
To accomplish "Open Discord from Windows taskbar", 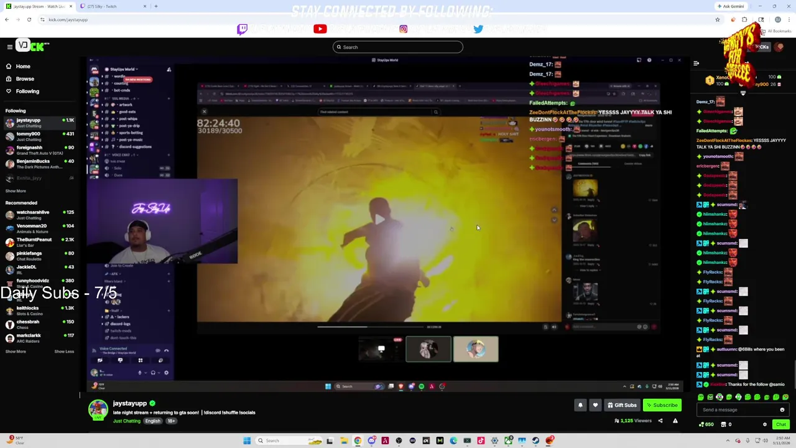I will 371,441.
